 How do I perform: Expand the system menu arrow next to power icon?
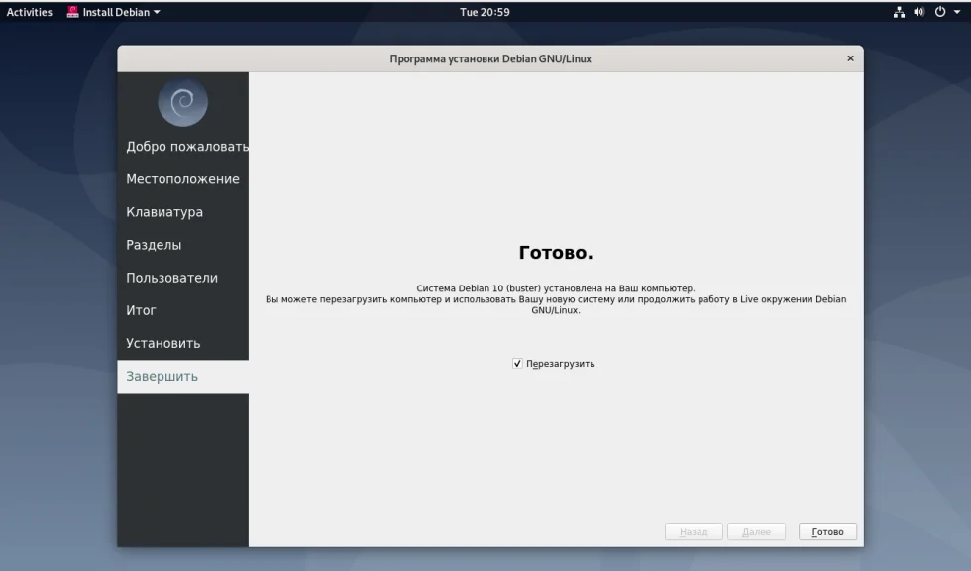pyautogui.click(x=957, y=12)
